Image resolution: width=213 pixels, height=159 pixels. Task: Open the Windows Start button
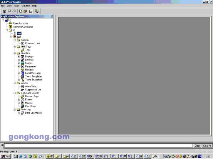pos(5,156)
